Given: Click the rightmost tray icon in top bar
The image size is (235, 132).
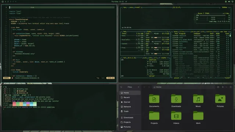Looking at the screenshot, I should pos(232,1).
